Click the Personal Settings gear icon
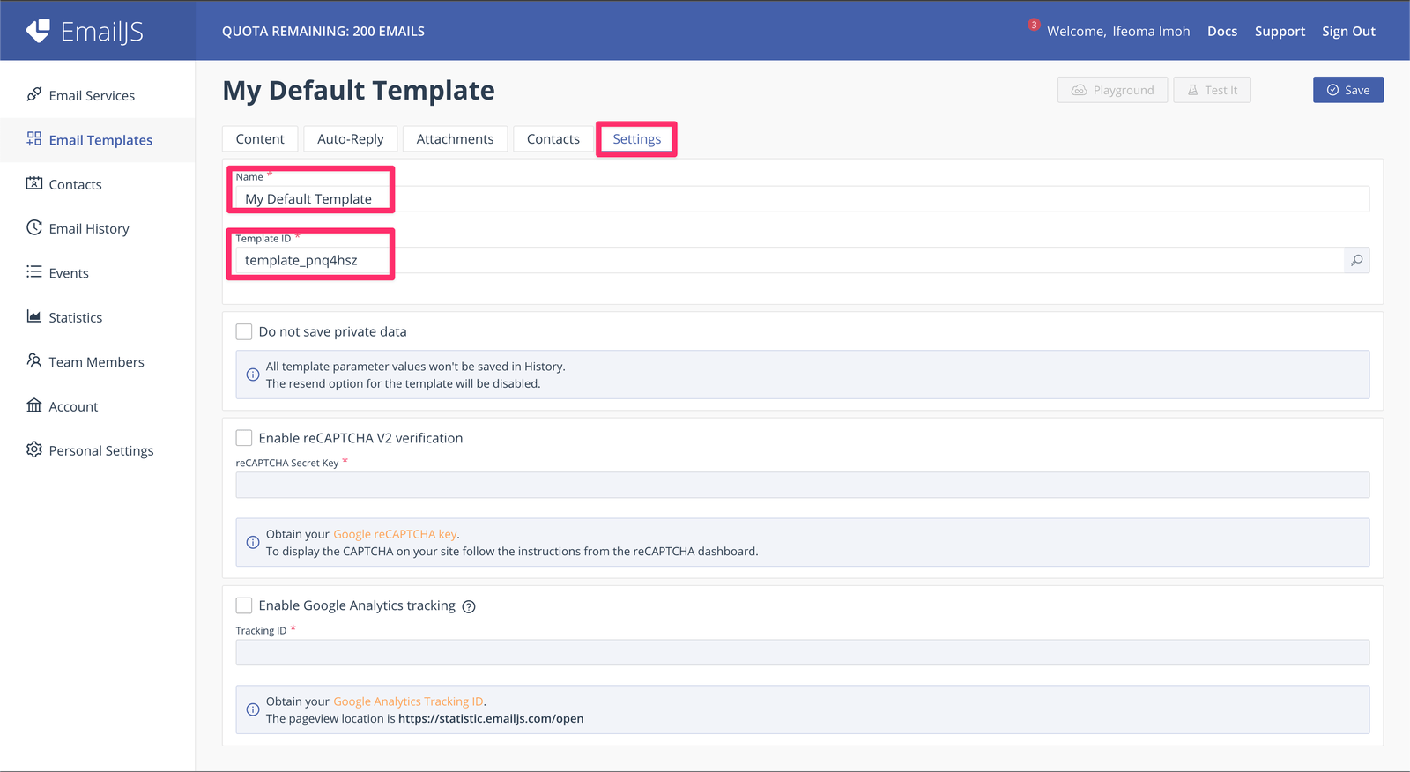Viewport: 1410px width, 772px height. [34, 449]
